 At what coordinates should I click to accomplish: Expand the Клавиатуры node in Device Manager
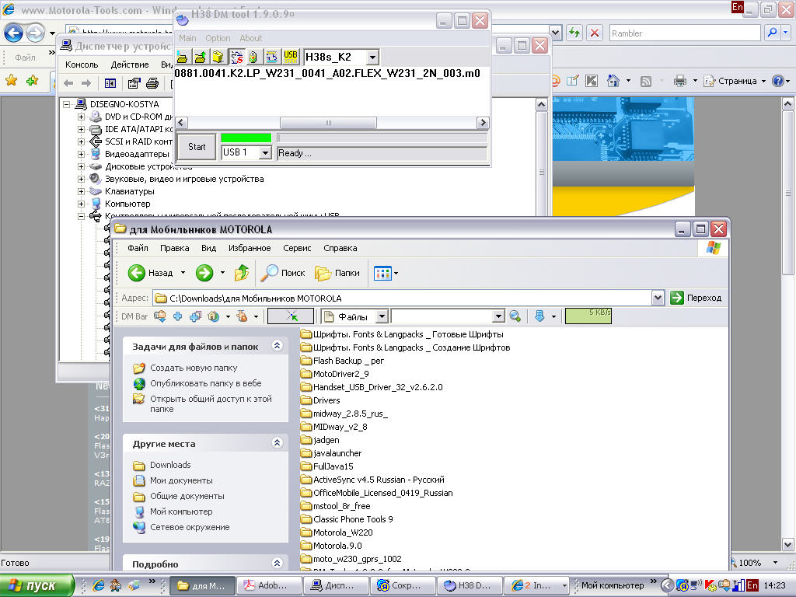[x=81, y=191]
